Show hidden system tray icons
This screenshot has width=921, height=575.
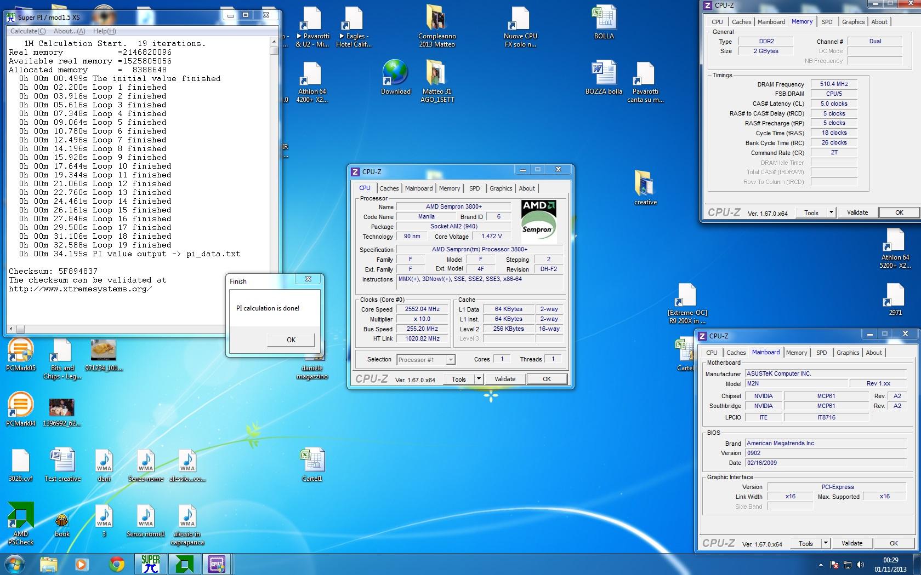coord(821,565)
